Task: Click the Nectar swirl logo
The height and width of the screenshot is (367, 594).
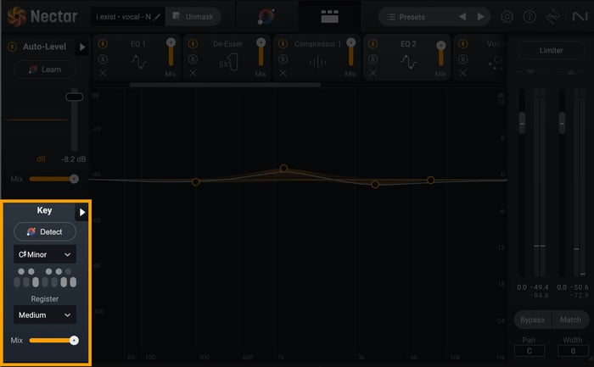Action: pyautogui.click(x=16, y=17)
